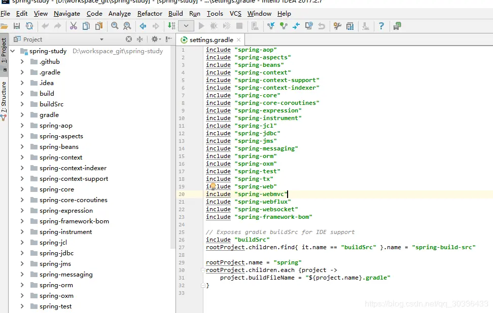Open the Build menu

click(x=175, y=14)
